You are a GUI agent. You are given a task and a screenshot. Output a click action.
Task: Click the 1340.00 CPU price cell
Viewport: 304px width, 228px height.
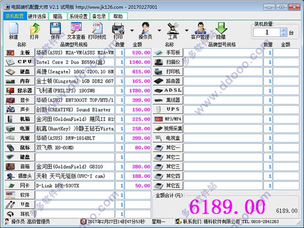(138, 62)
